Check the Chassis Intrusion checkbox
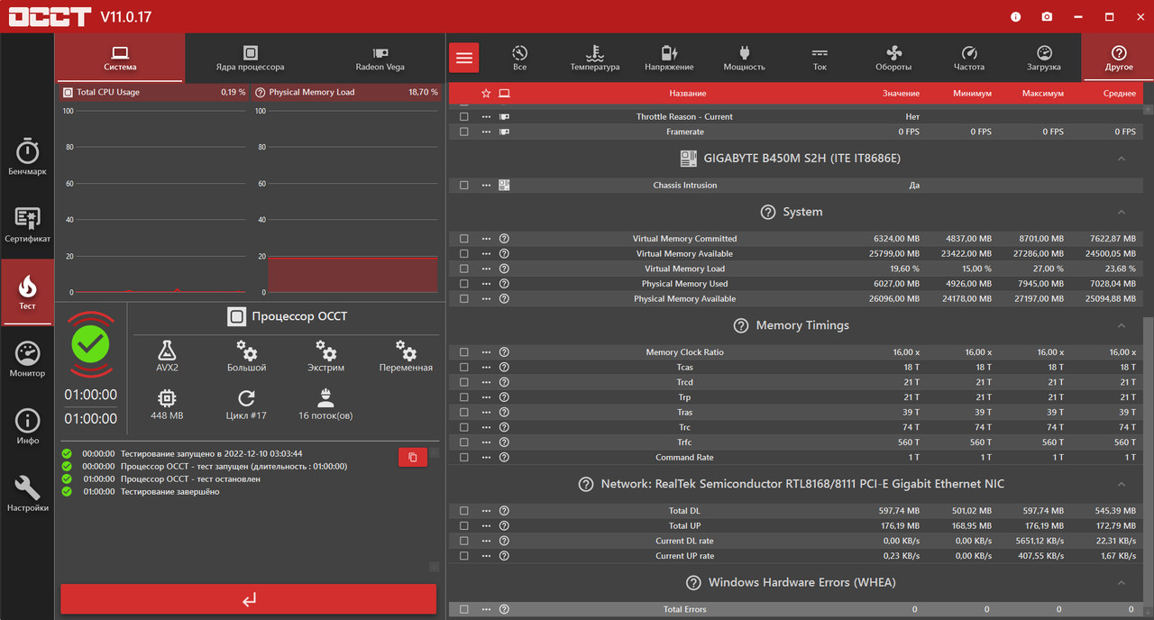Viewport: 1154px width, 620px height. click(464, 186)
